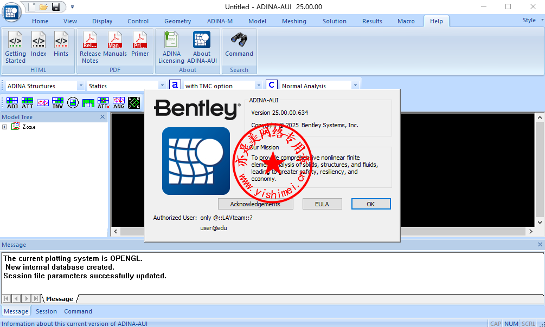Viewport: 545px width, 327px height.
Task: Click the circled green grid icon
Action: (73, 103)
